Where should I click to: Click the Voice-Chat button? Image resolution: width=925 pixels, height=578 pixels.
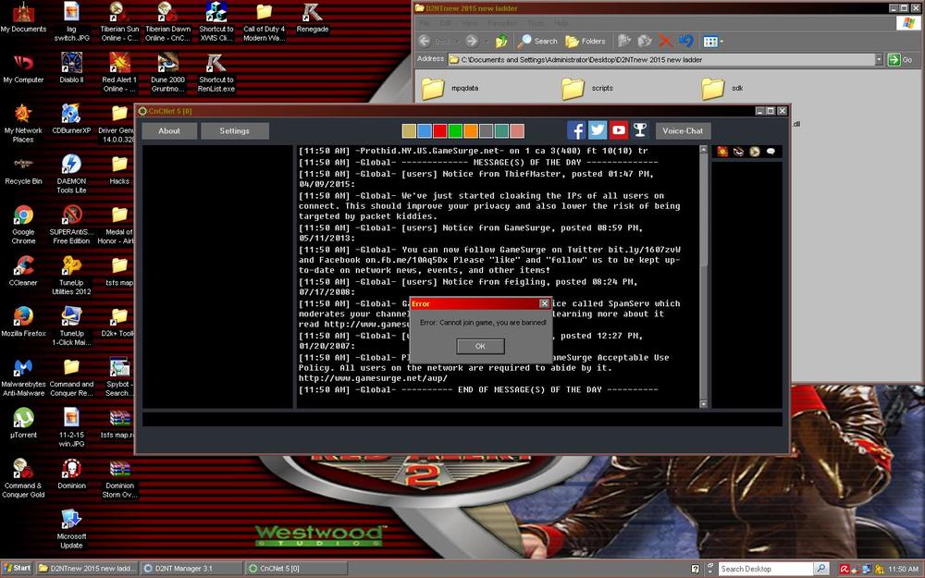click(684, 131)
